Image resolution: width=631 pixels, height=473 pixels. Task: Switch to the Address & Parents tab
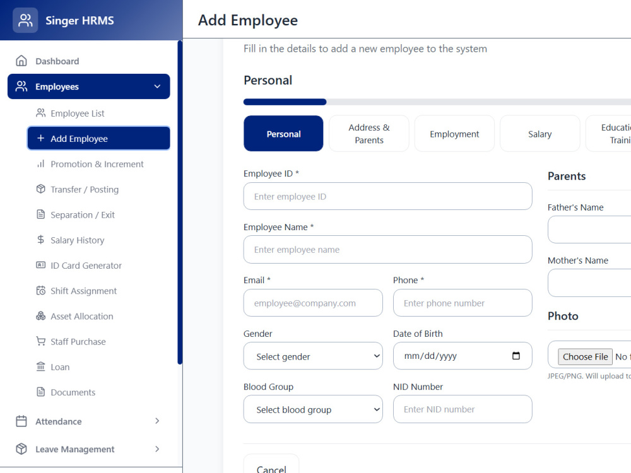(369, 134)
